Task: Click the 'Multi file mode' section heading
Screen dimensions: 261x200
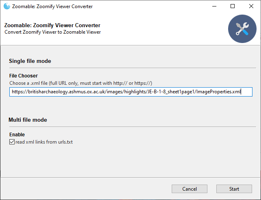Action: 28,120
